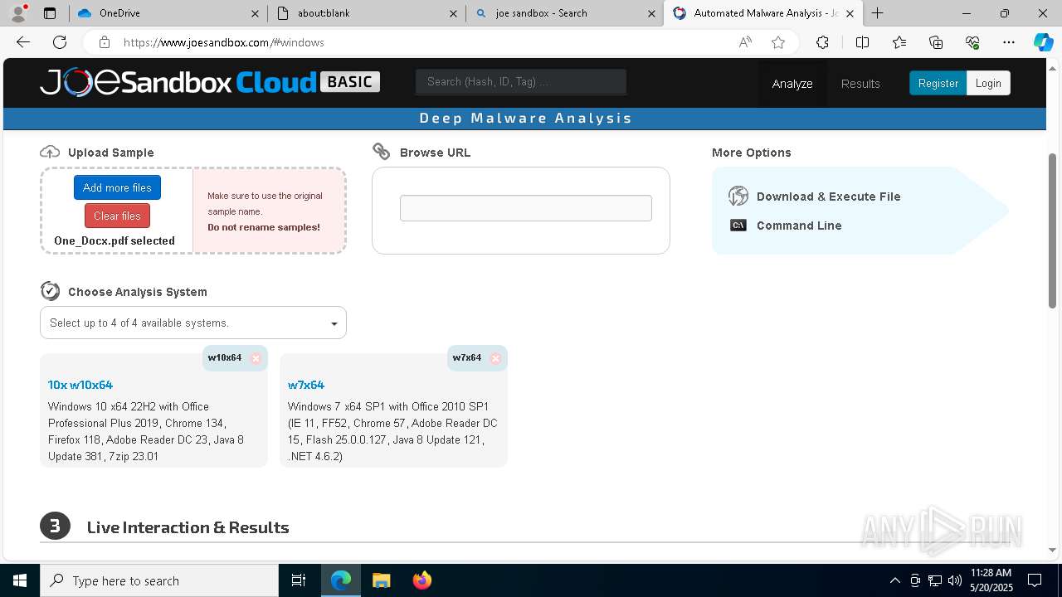Open the notification center
1062x597 pixels.
click(1035, 580)
